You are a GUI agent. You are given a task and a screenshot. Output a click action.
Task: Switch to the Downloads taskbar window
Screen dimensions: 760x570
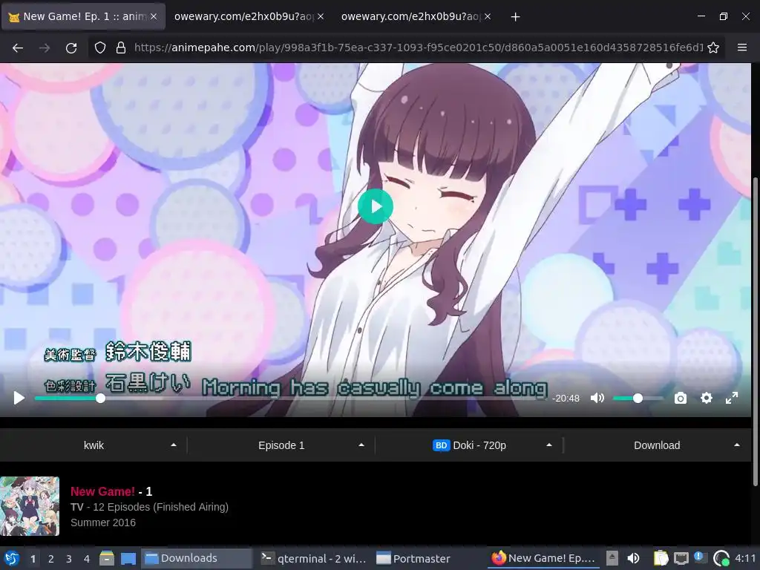click(x=197, y=558)
